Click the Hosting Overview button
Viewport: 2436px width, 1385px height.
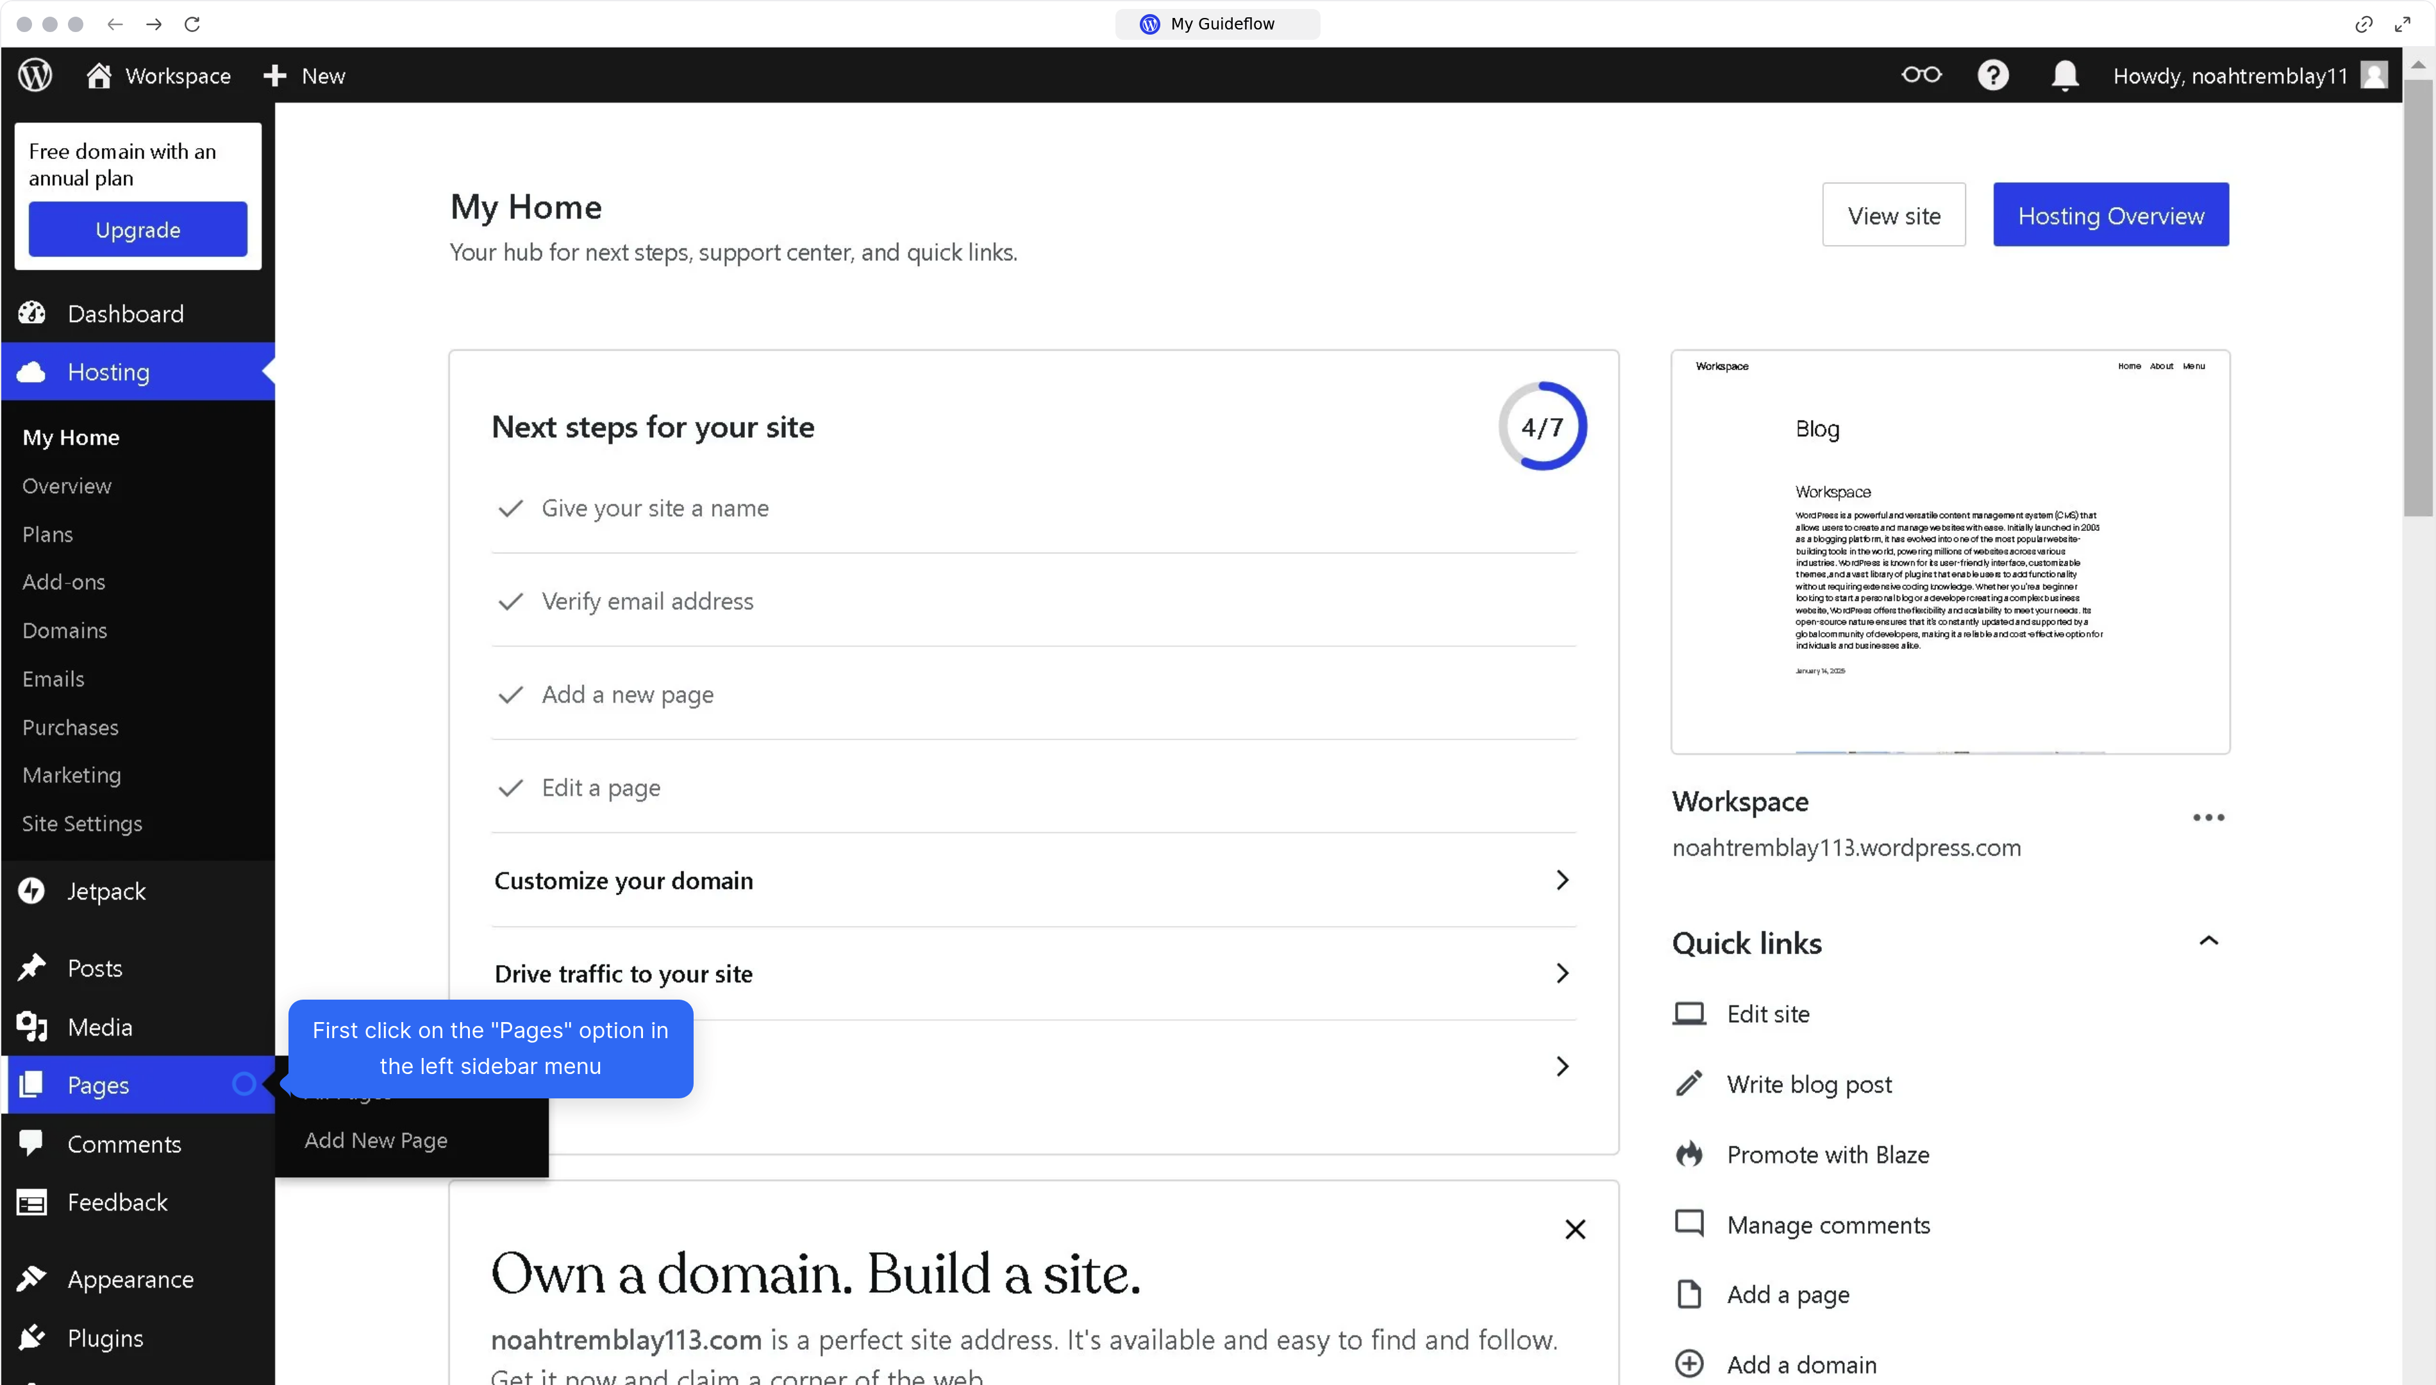click(x=2111, y=215)
